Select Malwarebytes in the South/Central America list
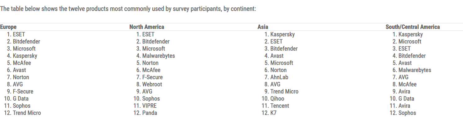Viewport: 463px width, 117px height. click(x=415, y=70)
